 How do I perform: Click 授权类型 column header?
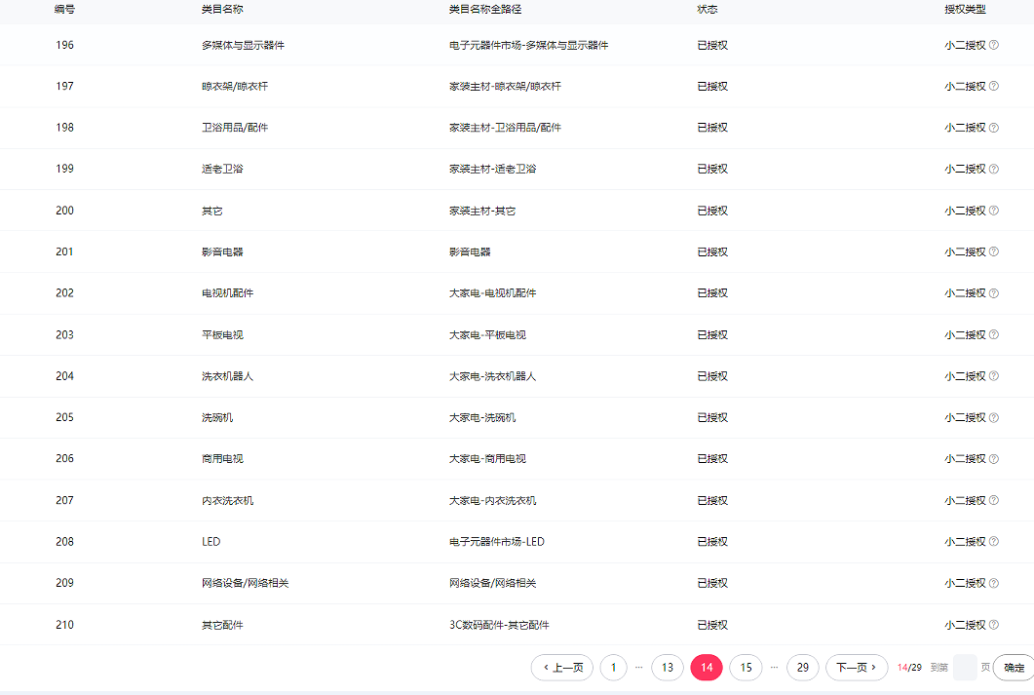965,9
